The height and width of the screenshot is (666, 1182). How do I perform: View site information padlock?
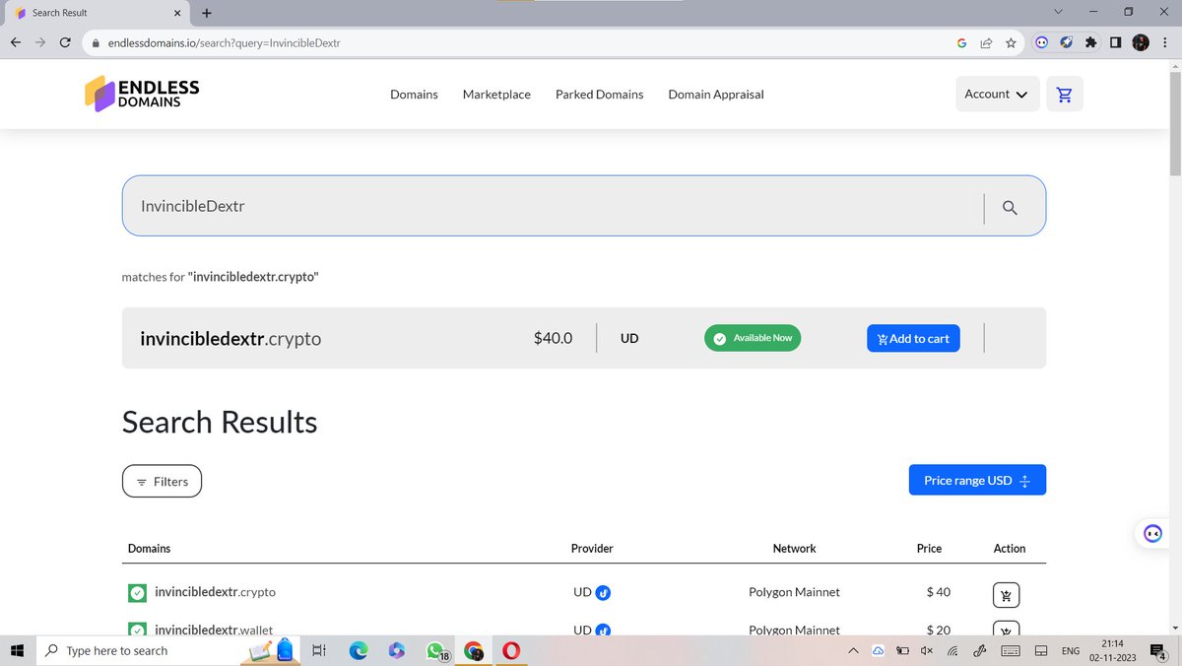click(x=96, y=43)
